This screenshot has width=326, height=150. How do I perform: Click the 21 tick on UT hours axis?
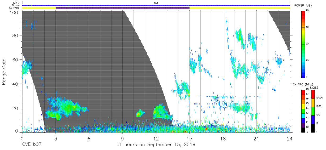[x=256, y=139]
